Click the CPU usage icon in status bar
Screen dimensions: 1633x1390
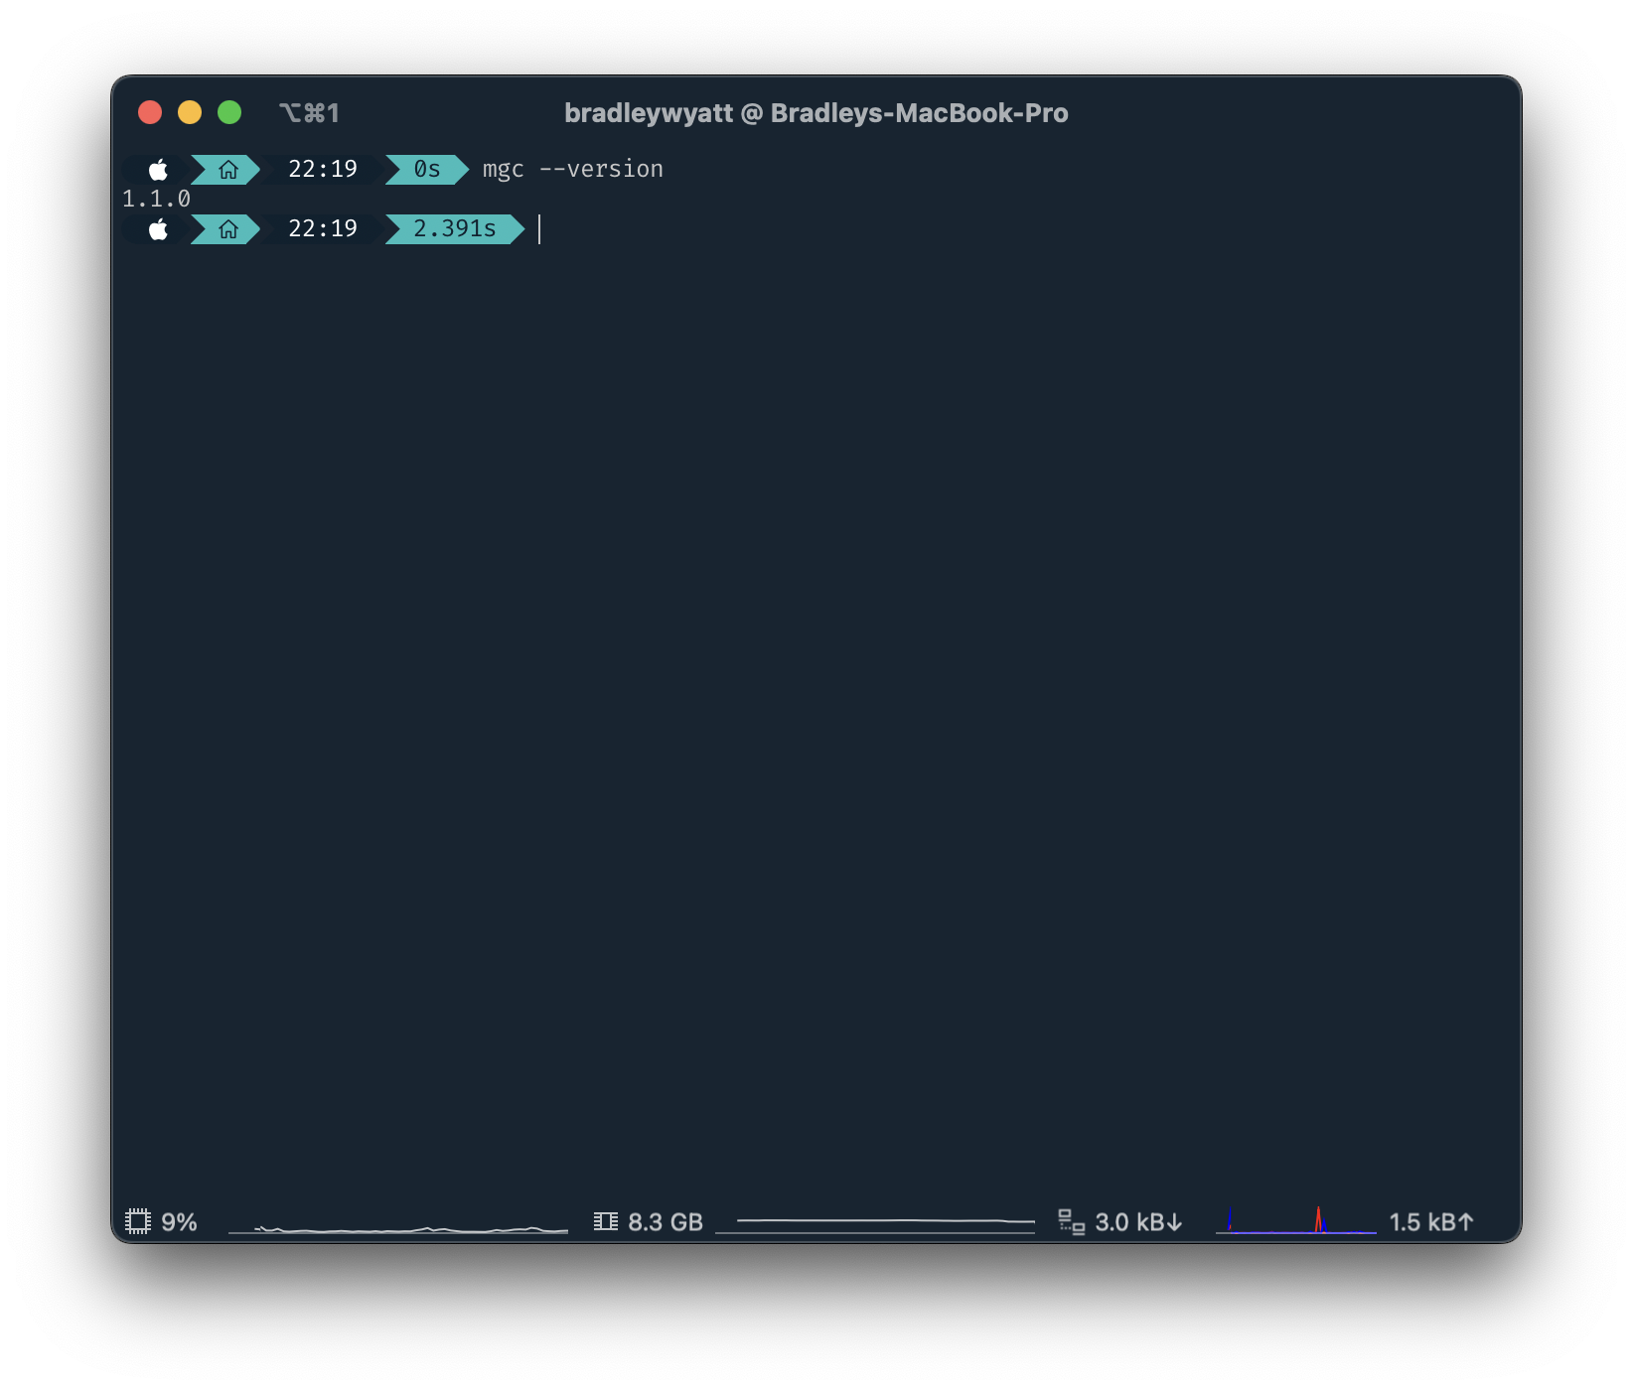click(x=138, y=1221)
